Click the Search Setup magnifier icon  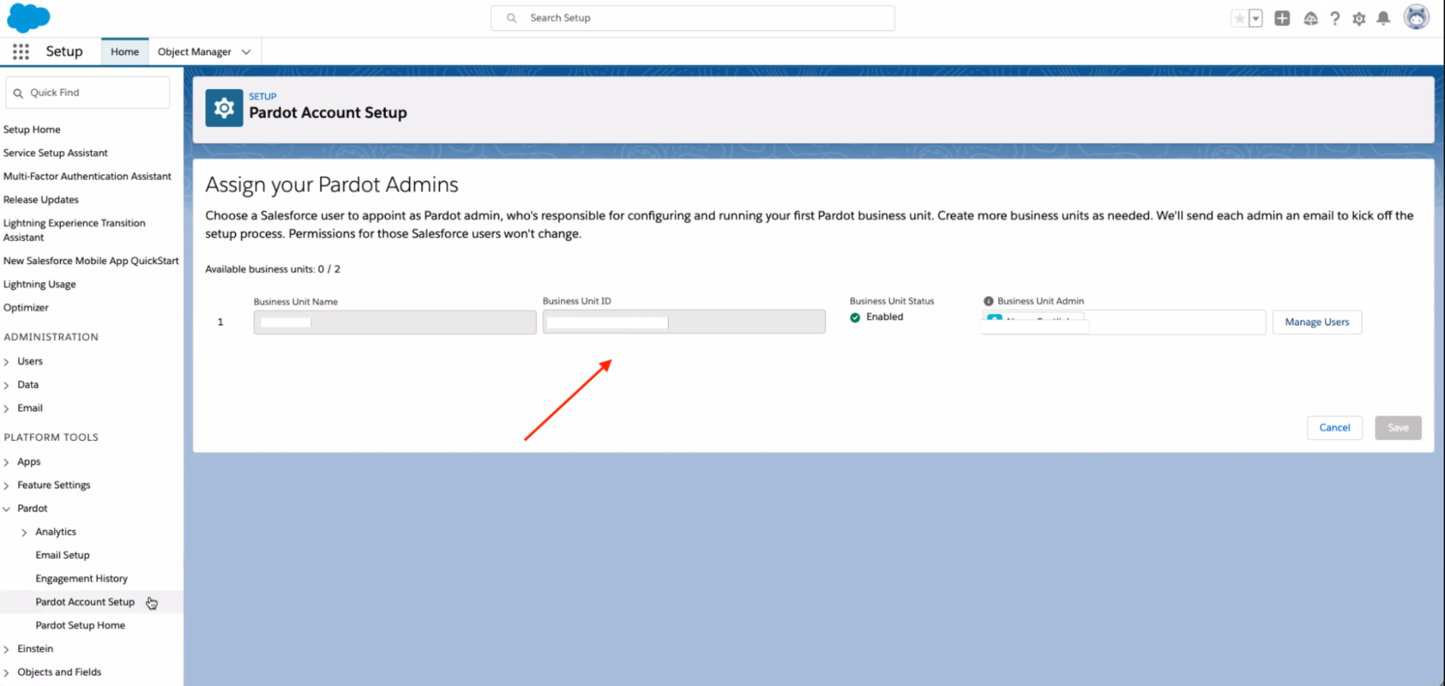(x=512, y=18)
